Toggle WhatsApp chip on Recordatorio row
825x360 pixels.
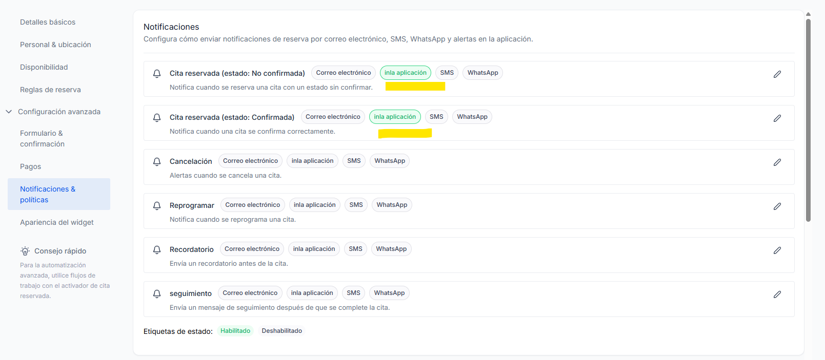(x=391, y=249)
